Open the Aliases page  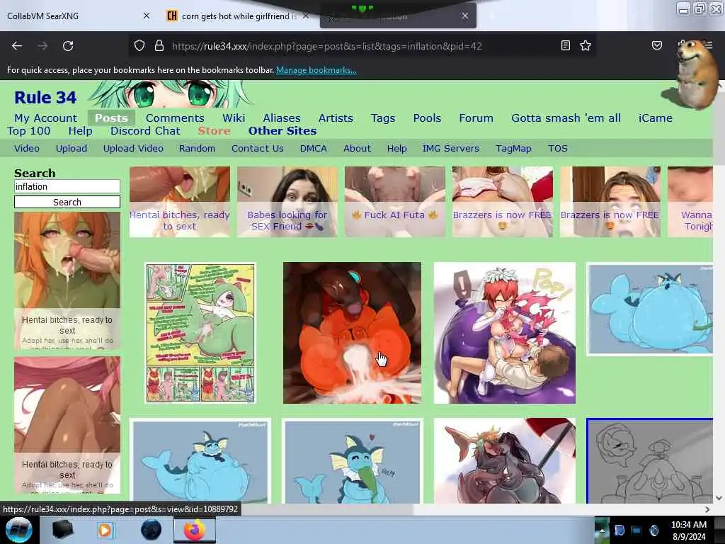[282, 118]
